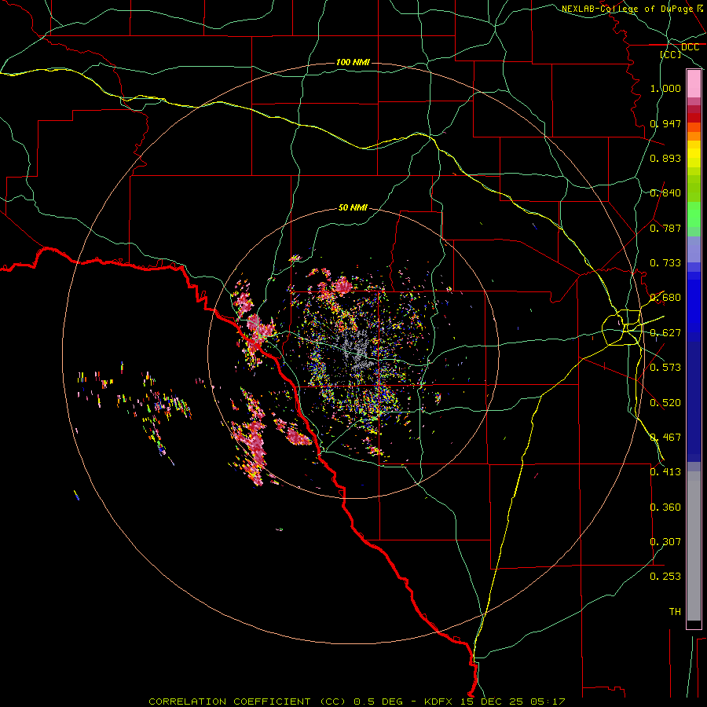Click the 0.627 scale value

tap(665, 333)
